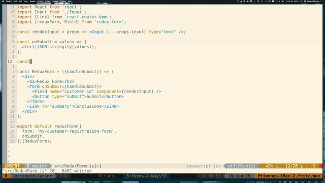Click the <form onSubmit={handleSubmit}> line
This screenshot has height=183, width=325.
coord(64,86)
